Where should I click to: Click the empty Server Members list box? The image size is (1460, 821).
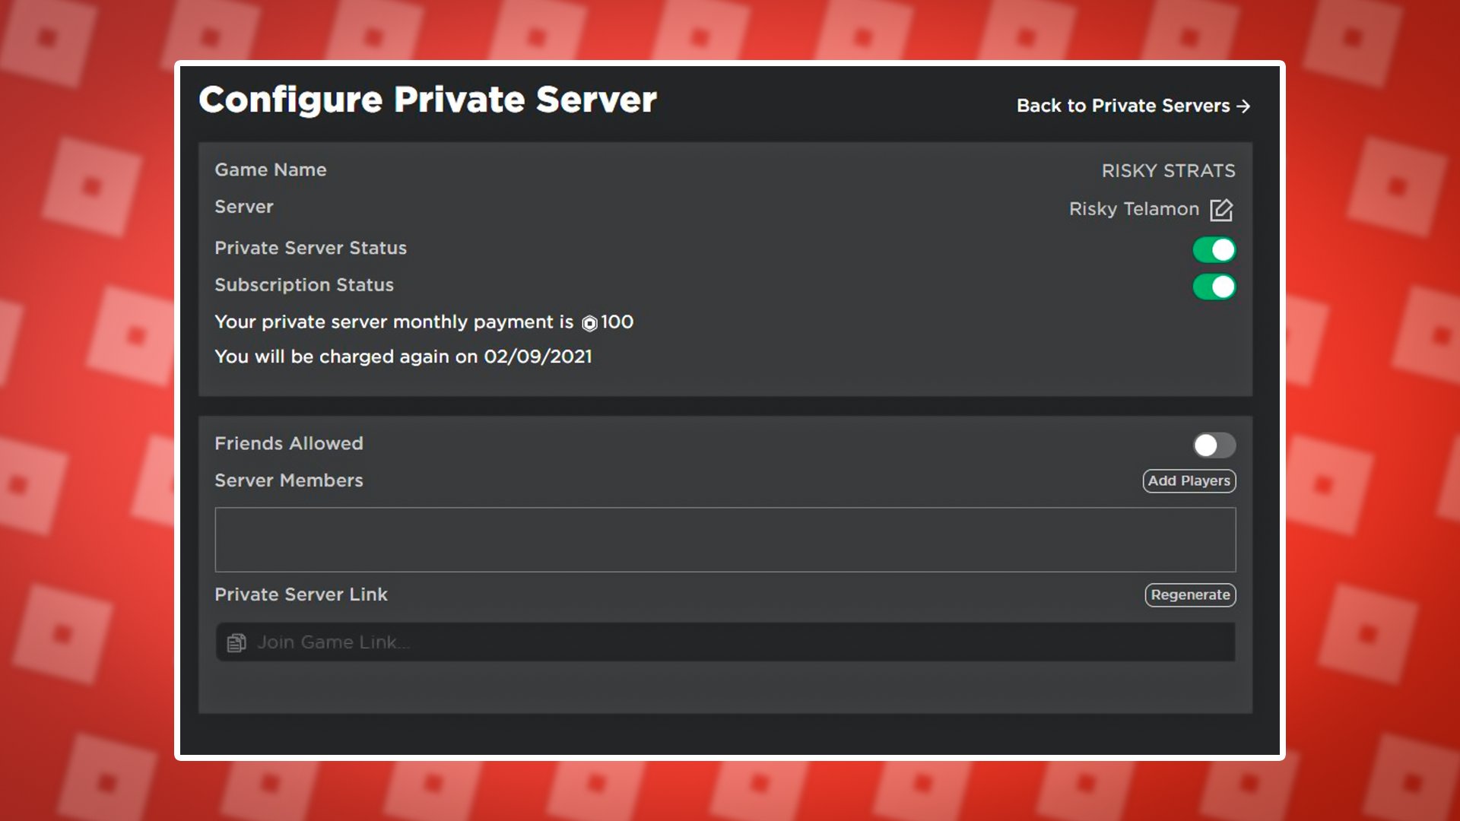725,540
